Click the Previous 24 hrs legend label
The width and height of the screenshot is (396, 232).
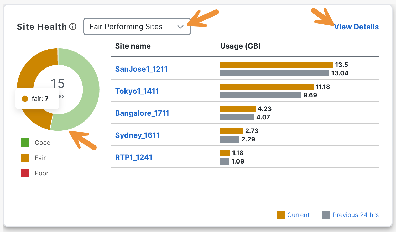[356, 215]
